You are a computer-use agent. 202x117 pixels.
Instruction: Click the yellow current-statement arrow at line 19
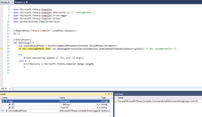click(x=1, y=49)
